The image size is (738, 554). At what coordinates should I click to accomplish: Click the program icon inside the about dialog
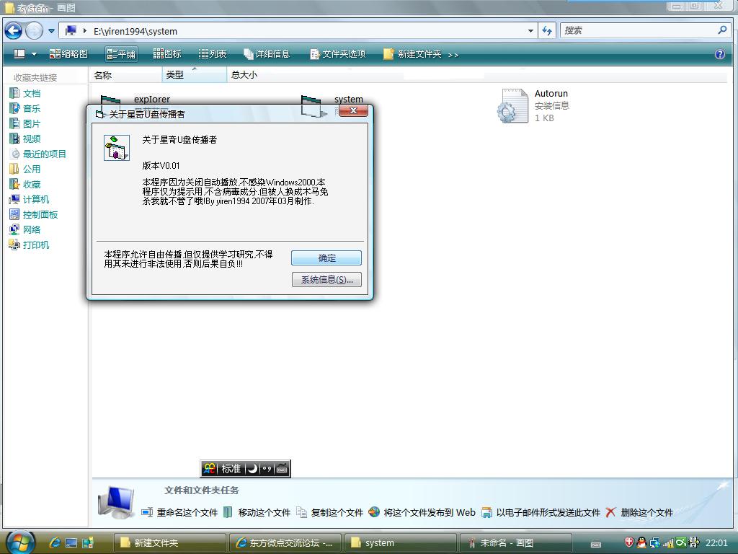pos(117,147)
